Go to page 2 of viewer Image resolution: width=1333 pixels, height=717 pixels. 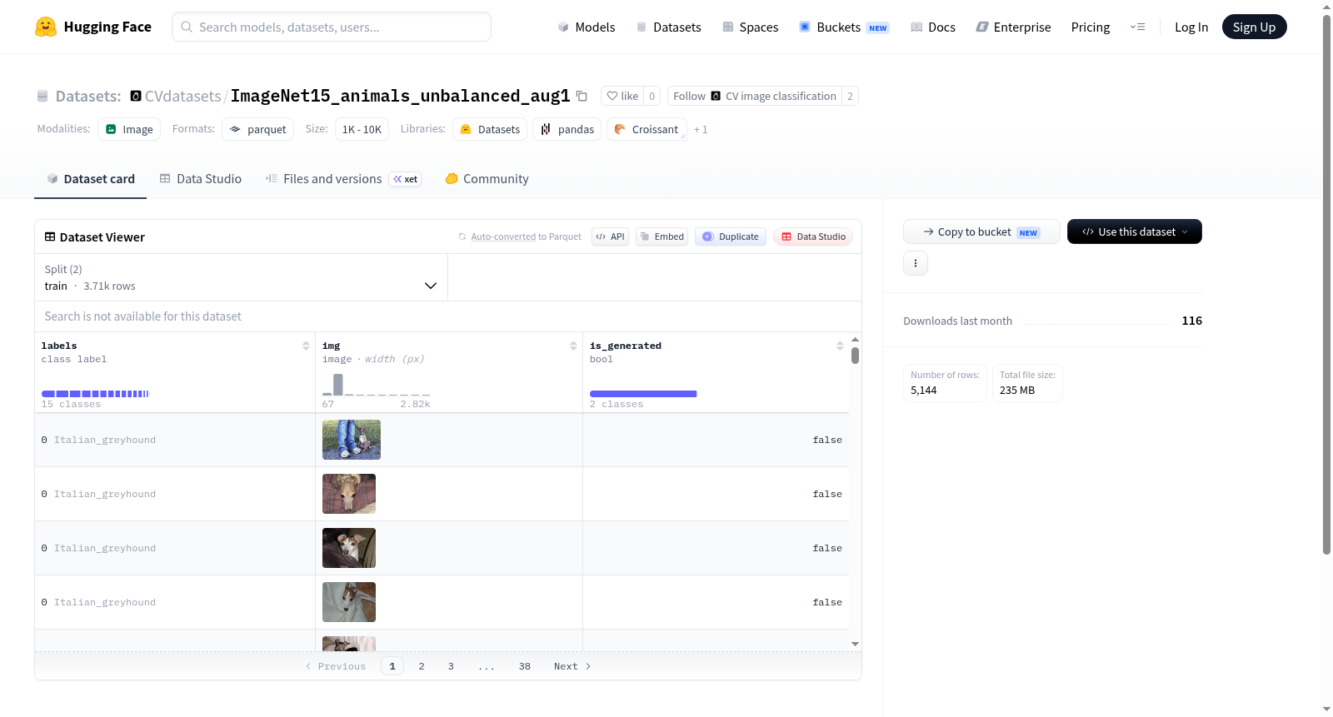click(x=422, y=666)
